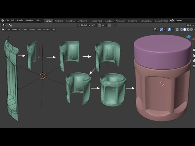This screenshot has width=195, height=146.
Task: Click the pan view hand icon
Action: [x=194, y=55]
